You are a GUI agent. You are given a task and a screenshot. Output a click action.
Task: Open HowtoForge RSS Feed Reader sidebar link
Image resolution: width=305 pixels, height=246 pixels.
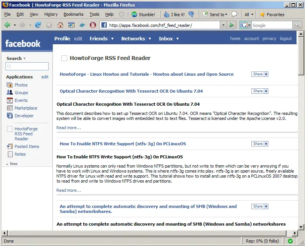pyautogui.click(x=26, y=134)
